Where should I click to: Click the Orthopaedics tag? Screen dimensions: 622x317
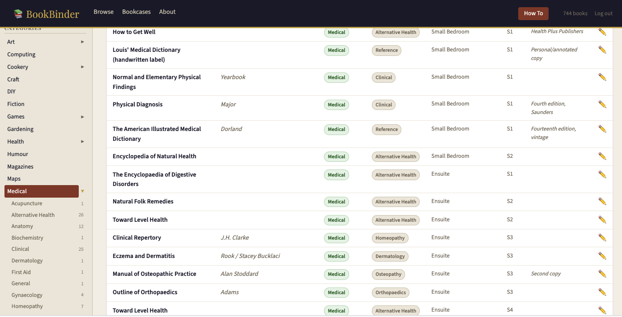point(391,292)
